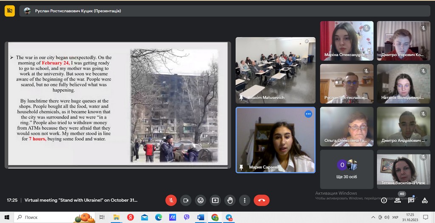Raise hand in the meeting
This screenshot has width=435, height=223.
(x=230, y=200)
